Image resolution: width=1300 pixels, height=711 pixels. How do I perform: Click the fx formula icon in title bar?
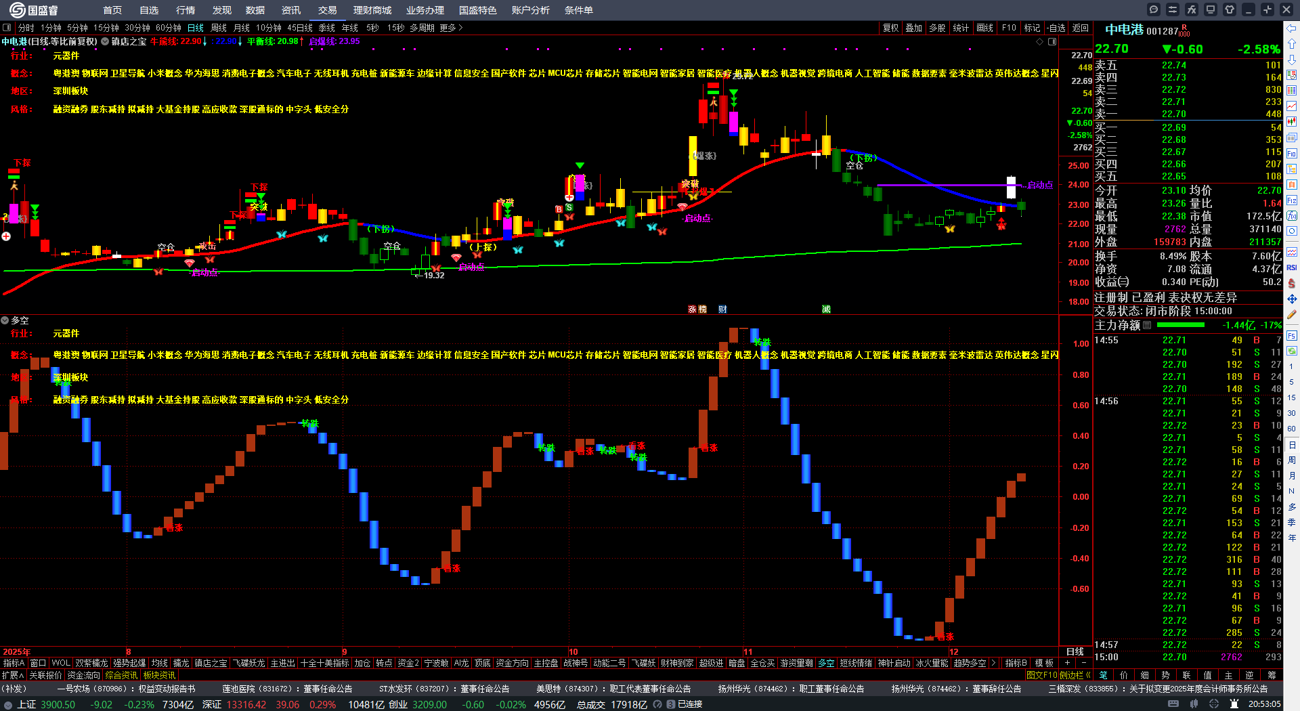click(1192, 9)
